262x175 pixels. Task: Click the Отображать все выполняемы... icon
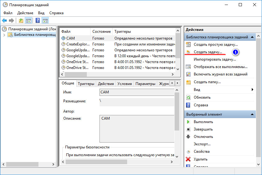pos(188,67)
